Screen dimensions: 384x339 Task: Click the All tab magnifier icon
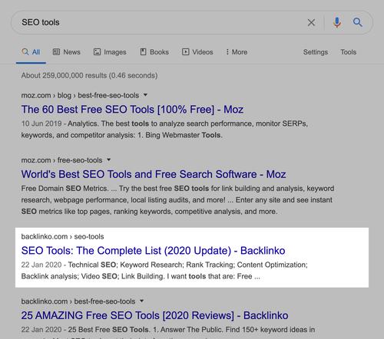(25, 51)
